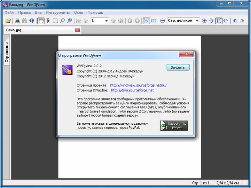Click the blue document info icon

pyautogui.click(x=32, y=21)
